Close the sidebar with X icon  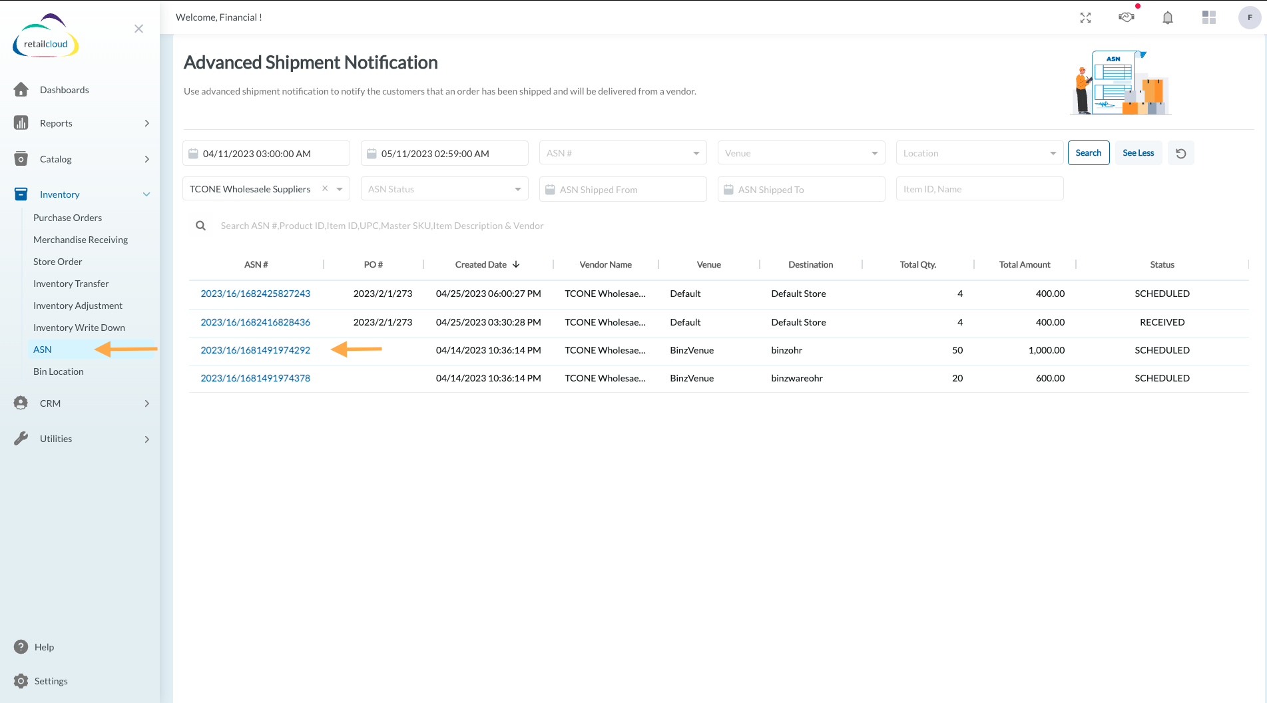click(x=138, y=29)
